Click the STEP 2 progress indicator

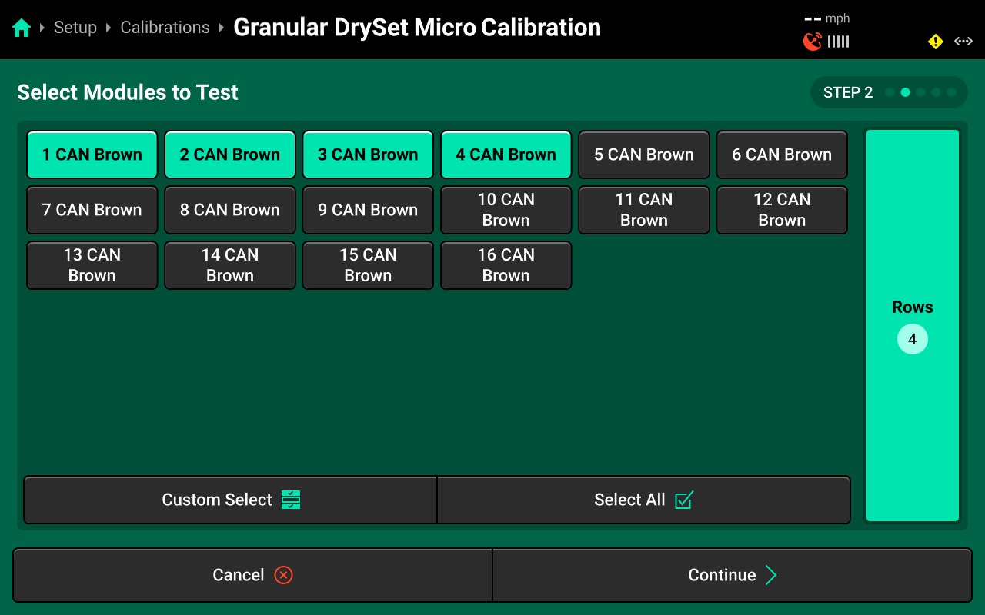[889, 92]
